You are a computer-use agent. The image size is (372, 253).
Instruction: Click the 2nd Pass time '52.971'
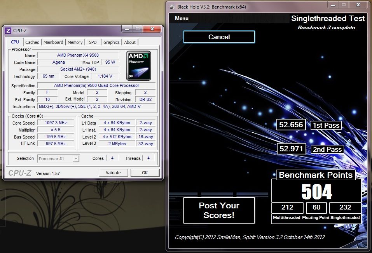coord(291,149)
